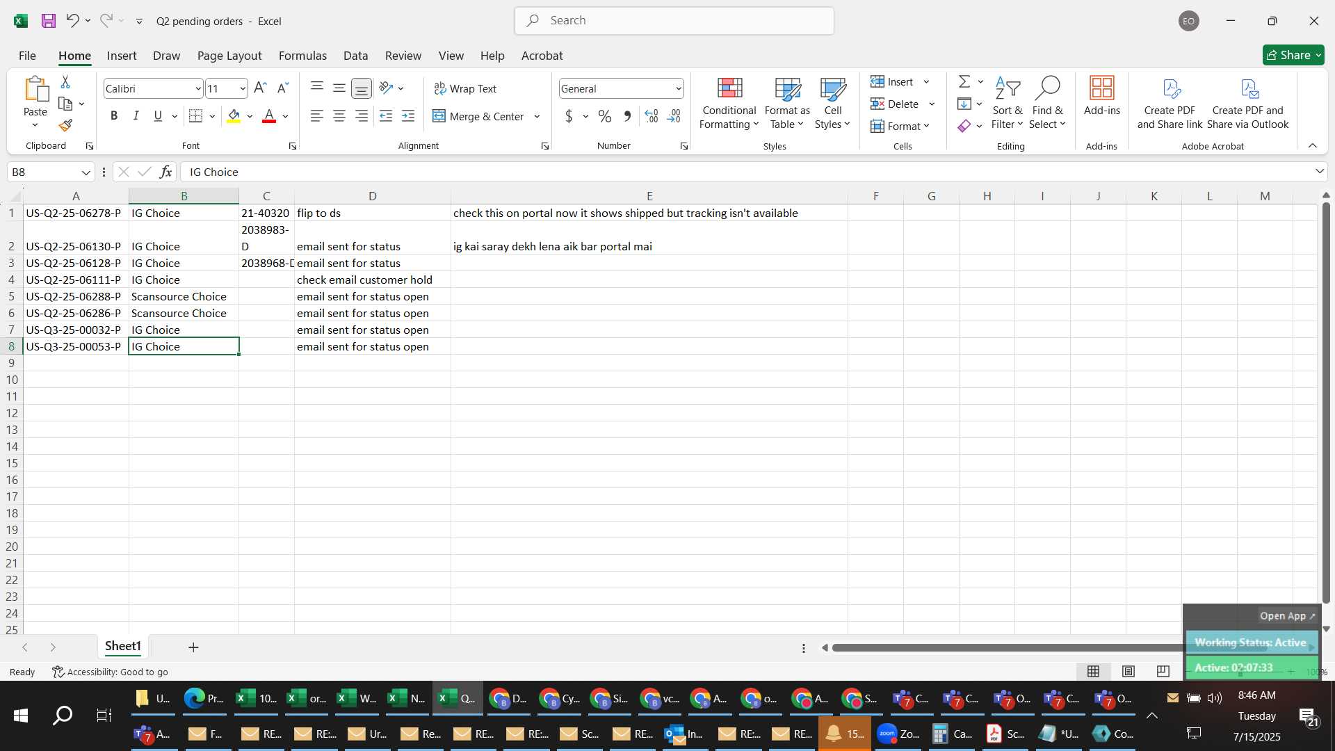Screen dimensions: 1335x751
Task: Go to the Data tab
Action: coord(355,56)
